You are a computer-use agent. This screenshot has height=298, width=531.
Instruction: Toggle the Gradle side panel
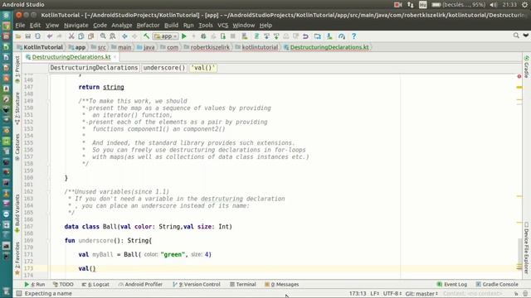[x=526, y=67]
